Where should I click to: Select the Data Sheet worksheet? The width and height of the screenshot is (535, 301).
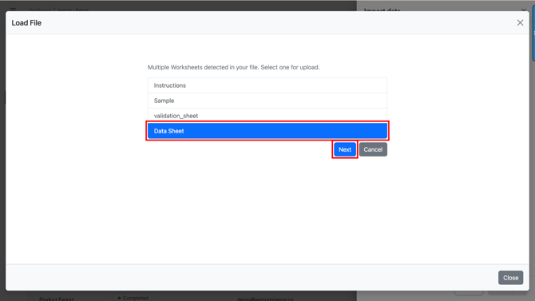click(x=267, y=131)
